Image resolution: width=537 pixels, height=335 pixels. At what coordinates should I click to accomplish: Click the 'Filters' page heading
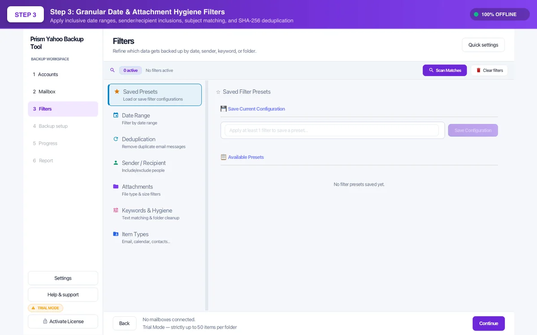point(124,41)
